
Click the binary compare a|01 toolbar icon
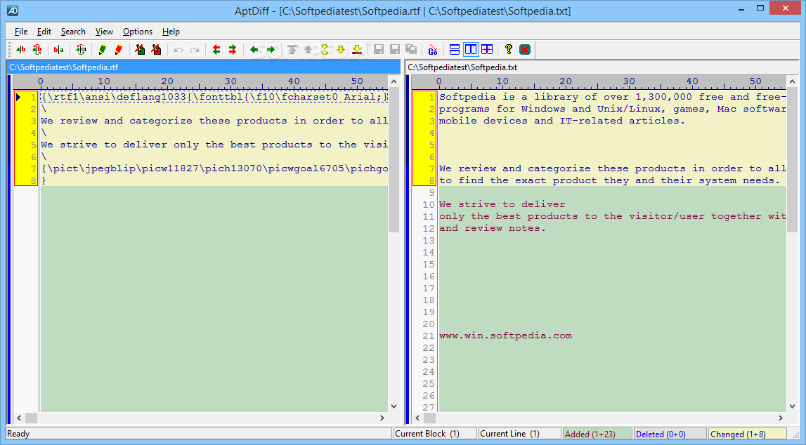[x=81, y=49]
